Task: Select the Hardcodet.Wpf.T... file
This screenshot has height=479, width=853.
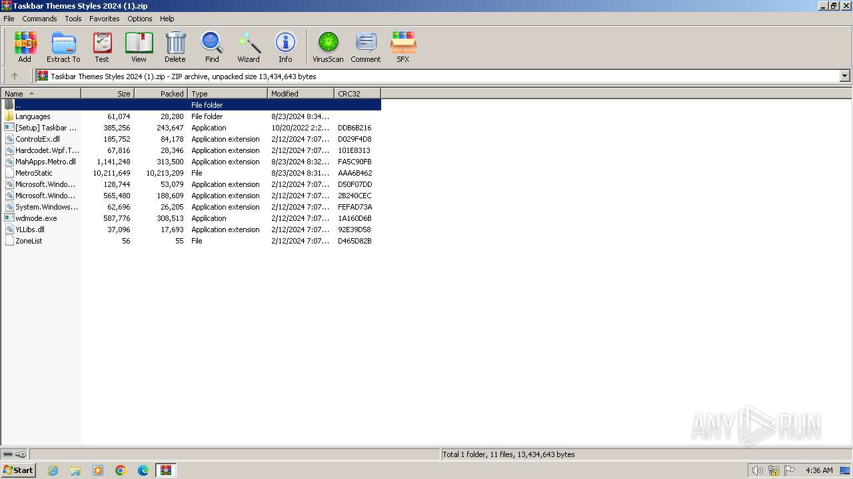Action: click(x=191, y=150)
